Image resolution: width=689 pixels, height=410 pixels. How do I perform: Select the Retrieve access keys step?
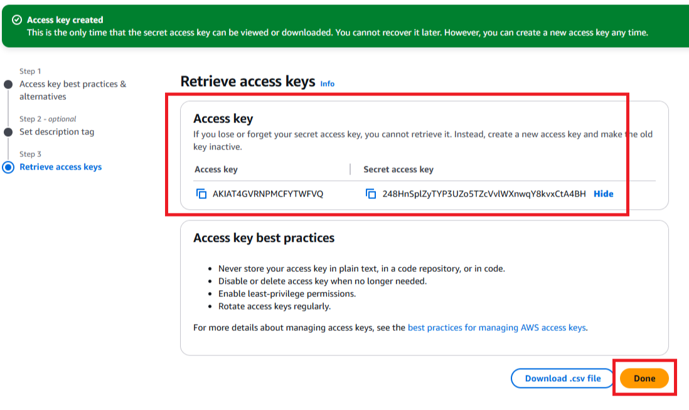[60, 167]
